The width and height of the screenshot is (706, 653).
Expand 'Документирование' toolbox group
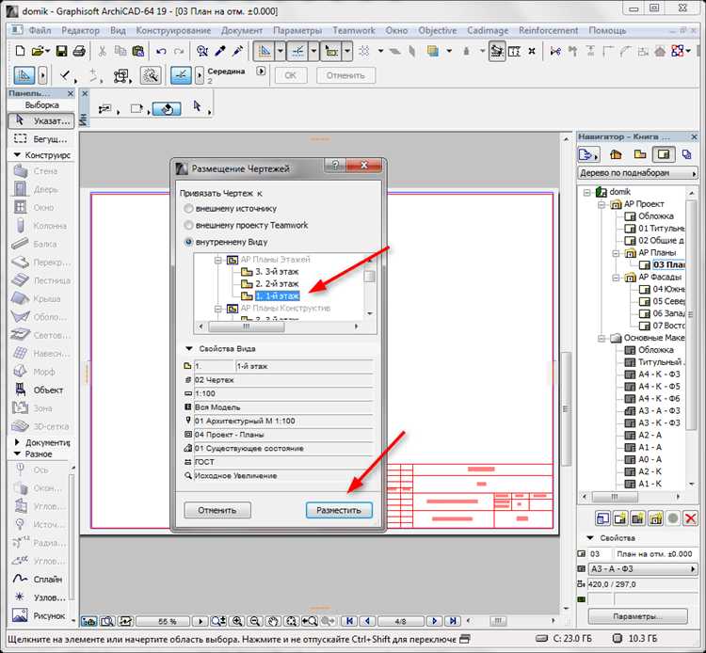point(17,442)
